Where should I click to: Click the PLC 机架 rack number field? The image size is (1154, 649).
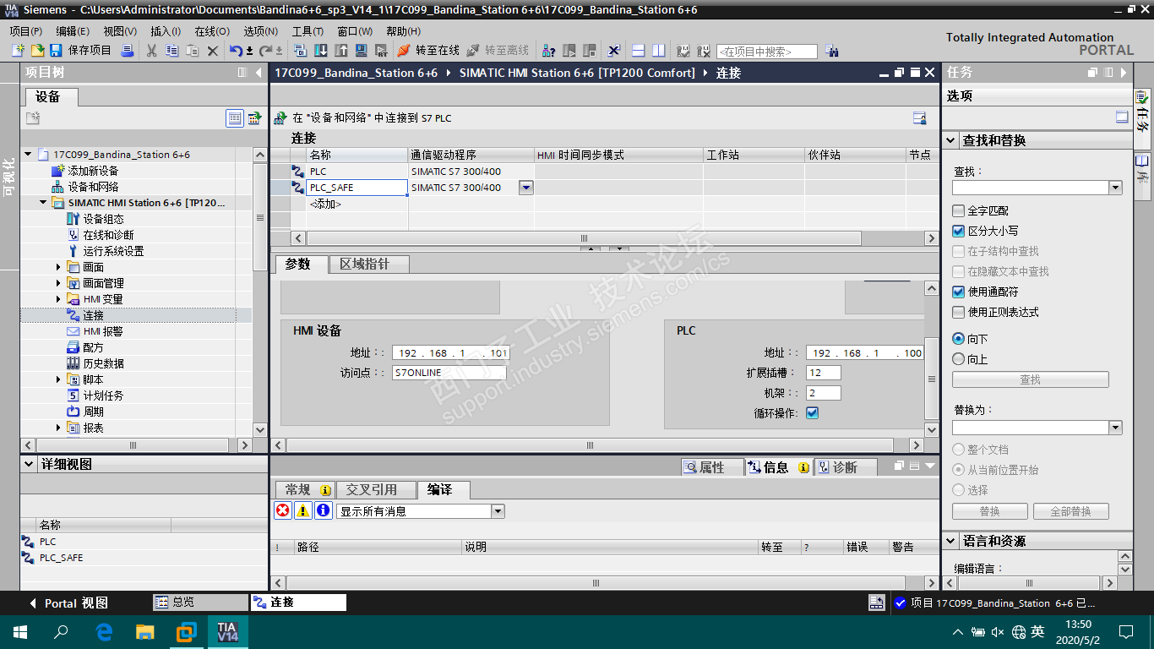[x=824, y=393]
